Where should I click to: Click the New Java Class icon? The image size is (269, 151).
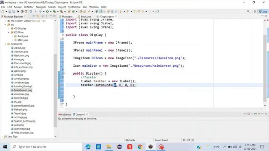[74, 11]
